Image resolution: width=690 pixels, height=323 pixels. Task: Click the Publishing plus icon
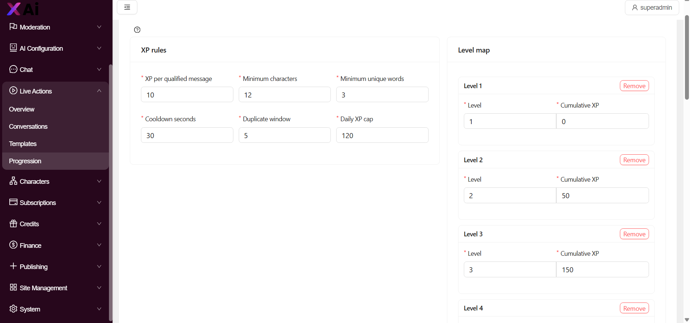13,266
